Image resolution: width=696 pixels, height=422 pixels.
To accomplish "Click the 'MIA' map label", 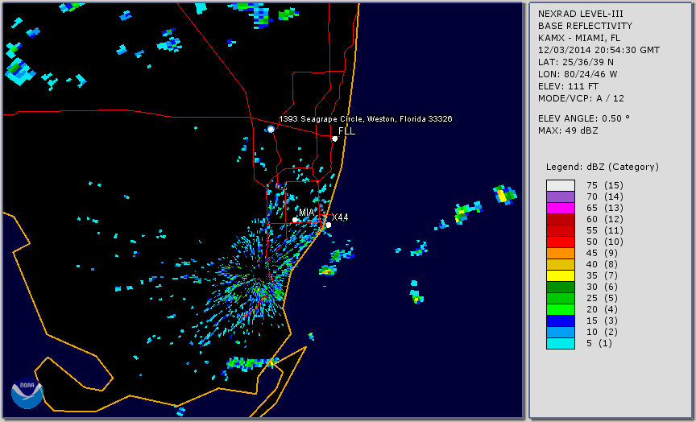I will coord(307,212).
